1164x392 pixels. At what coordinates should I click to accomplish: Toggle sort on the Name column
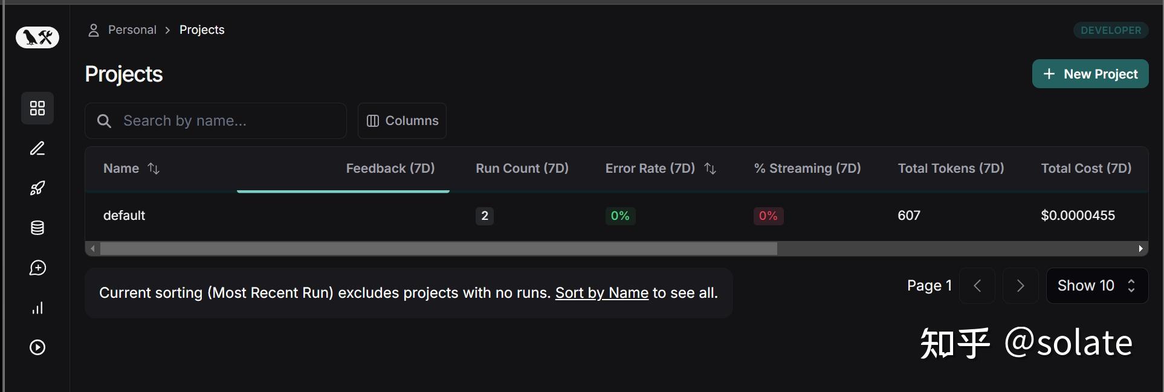154,169
